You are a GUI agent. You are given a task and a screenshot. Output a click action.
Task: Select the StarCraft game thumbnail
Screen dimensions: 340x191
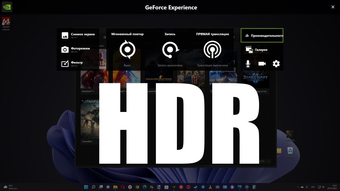tap(255, 78)
